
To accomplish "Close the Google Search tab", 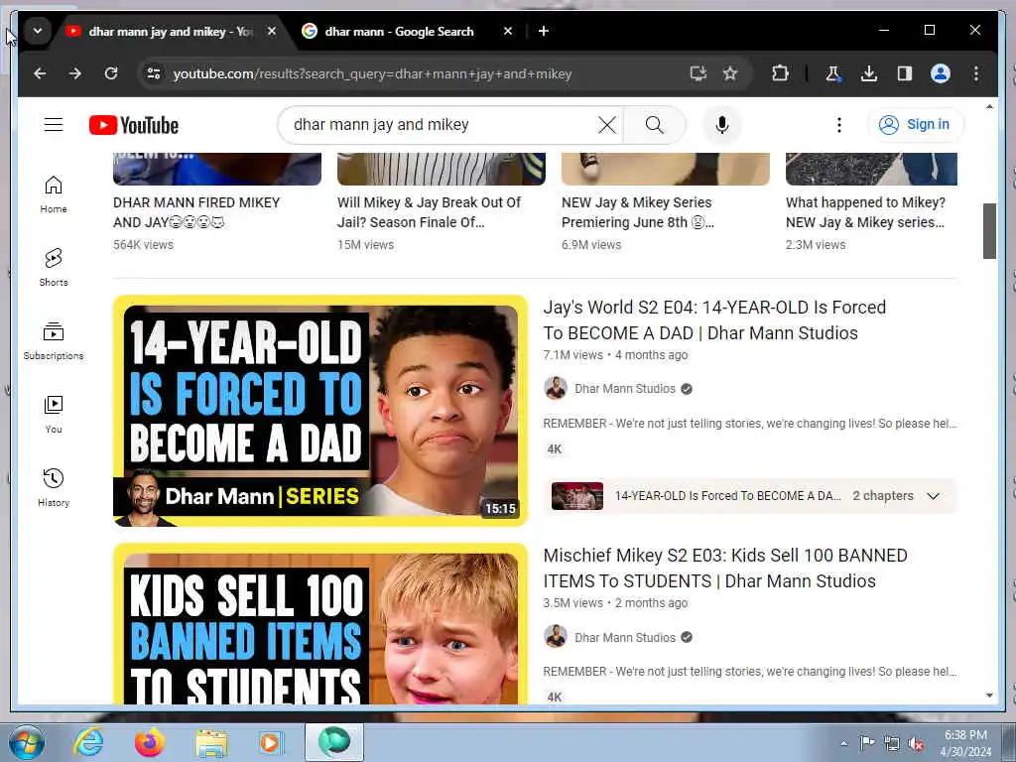I will click(x=508, y=31).
